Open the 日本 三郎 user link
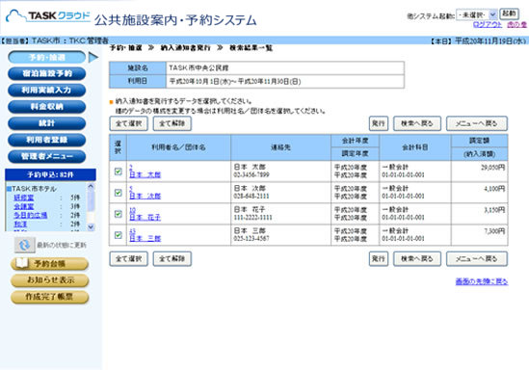The height and width of the screenshot is (370, 529). coord(145,238)
